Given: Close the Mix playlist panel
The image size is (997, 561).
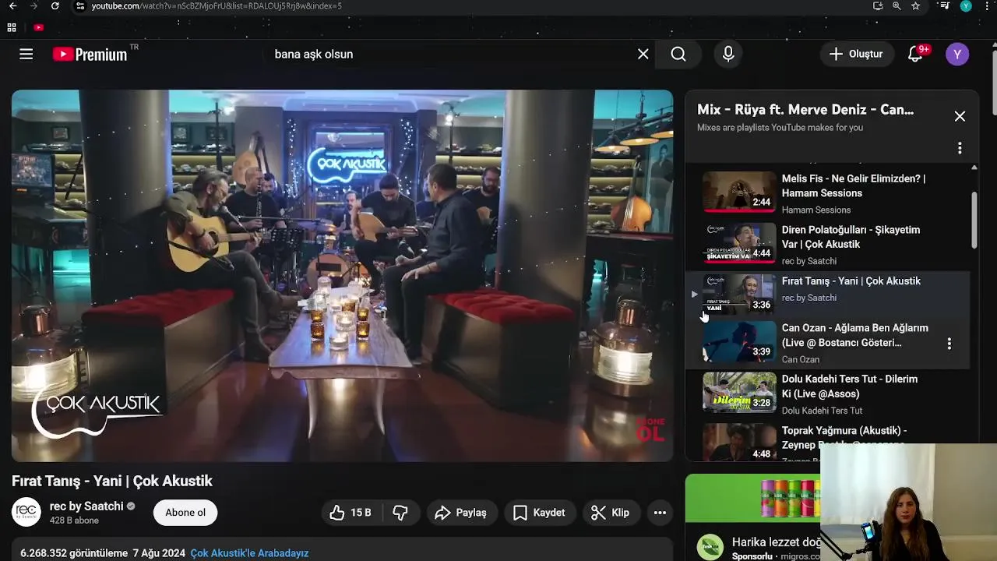Looking at the screenshot, I should click(960, 116).
